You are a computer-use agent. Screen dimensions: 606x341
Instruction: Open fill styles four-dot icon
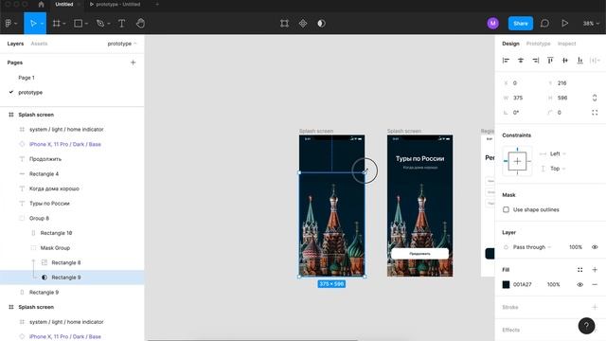click(579, 269)
